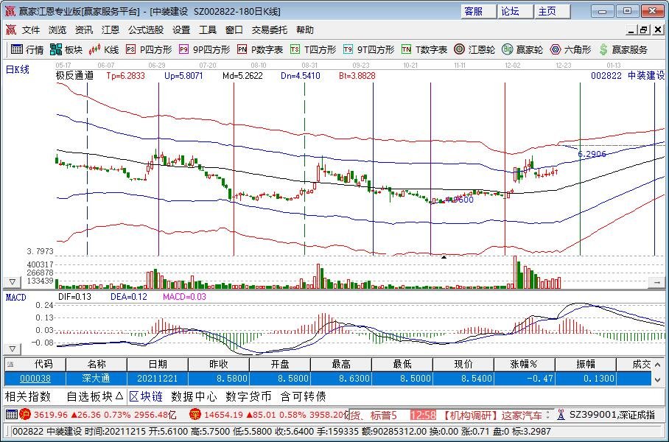The image size is (669, 442).
Task: Sort by 名称 column header
Action: pyautogui.click(x=97, y=364)
